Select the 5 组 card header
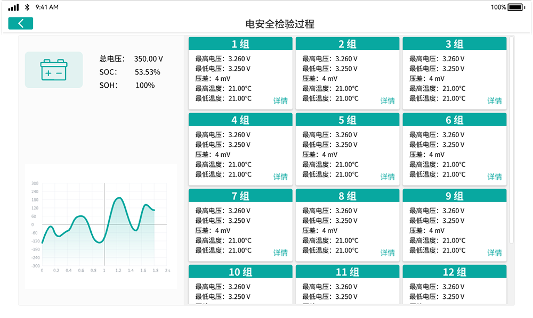This screenshot has height=318, width=533. [348, 120]
